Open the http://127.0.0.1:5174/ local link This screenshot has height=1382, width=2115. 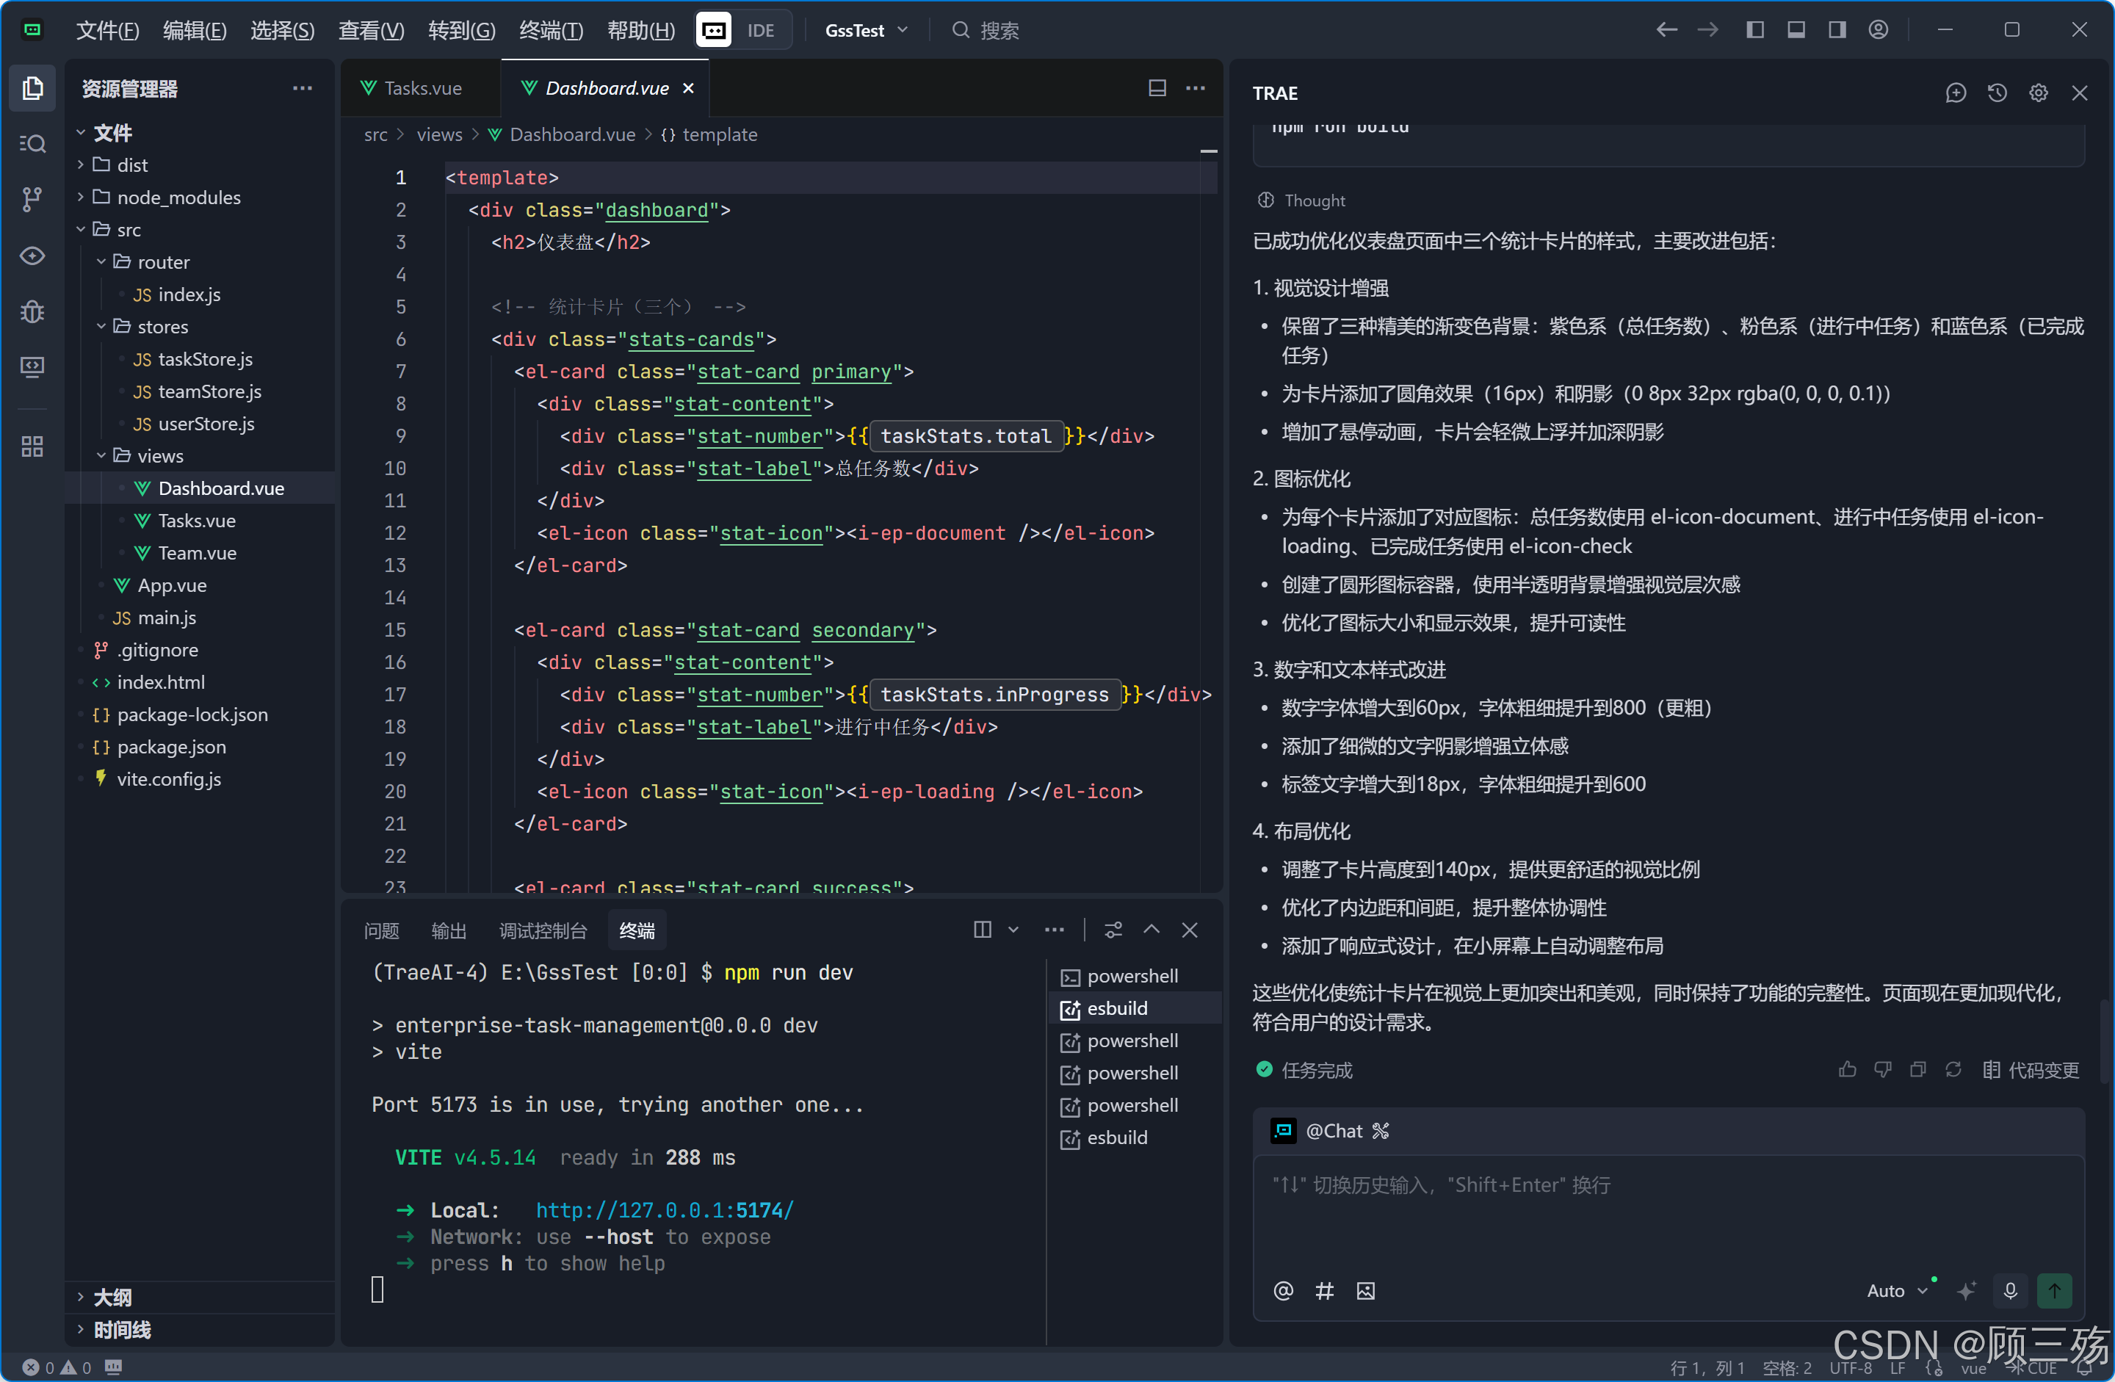pos(664,1210)
